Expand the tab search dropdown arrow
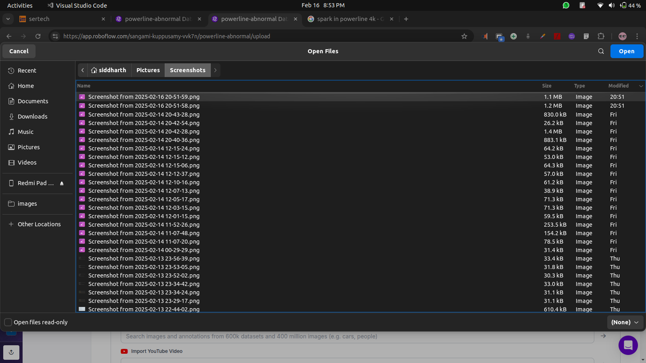The width and height of the screenshot is (646, 363). coord(8,19)
